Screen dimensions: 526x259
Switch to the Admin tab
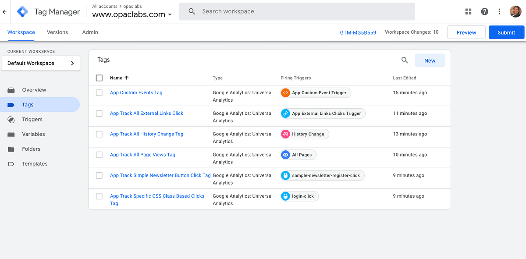coord(90,32)
